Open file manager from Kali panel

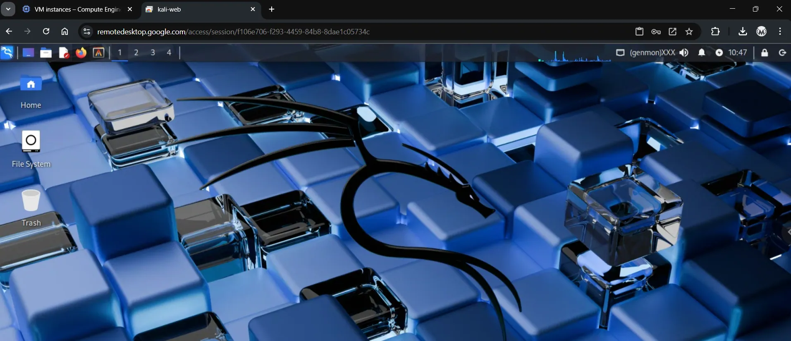click(x=46, y=52)
